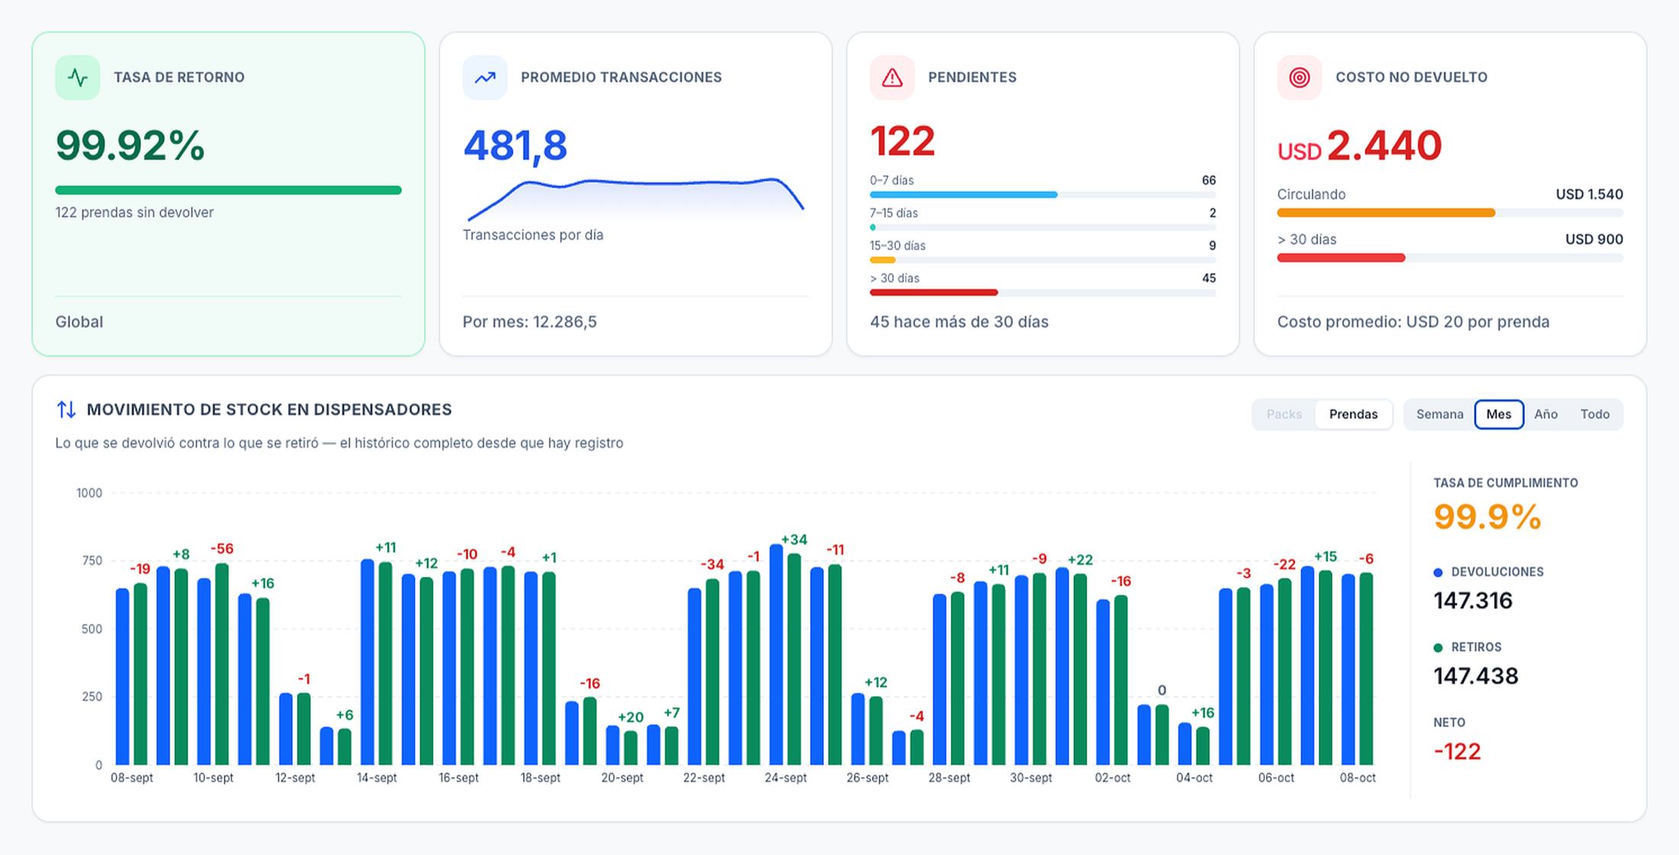Select the Prendas unit toggle
Image resolution: width=1679 pixels, height=855 pixels.
pos(1353,415)
